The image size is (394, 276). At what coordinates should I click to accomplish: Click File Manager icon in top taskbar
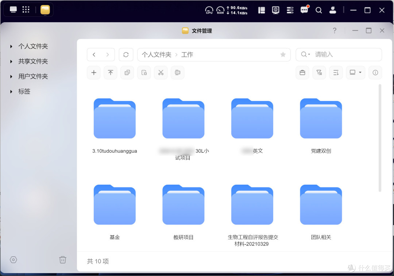point(45,10)
